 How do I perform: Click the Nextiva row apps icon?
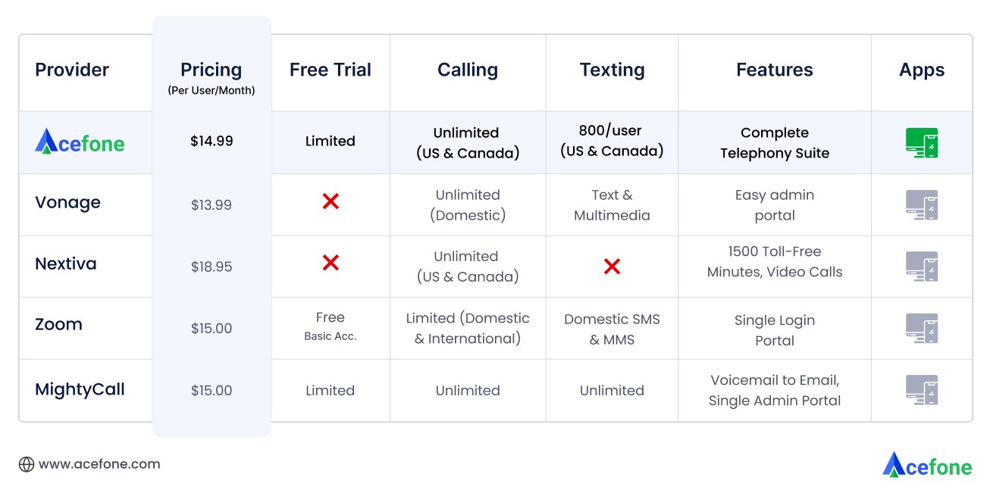[922, 267]
